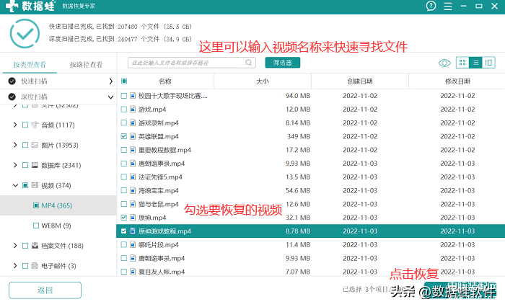Collapse the 视频 (374) tree node
Screen dimensions: 505x307
(x=15, y=185)
